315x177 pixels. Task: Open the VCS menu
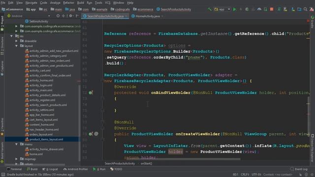107,2
